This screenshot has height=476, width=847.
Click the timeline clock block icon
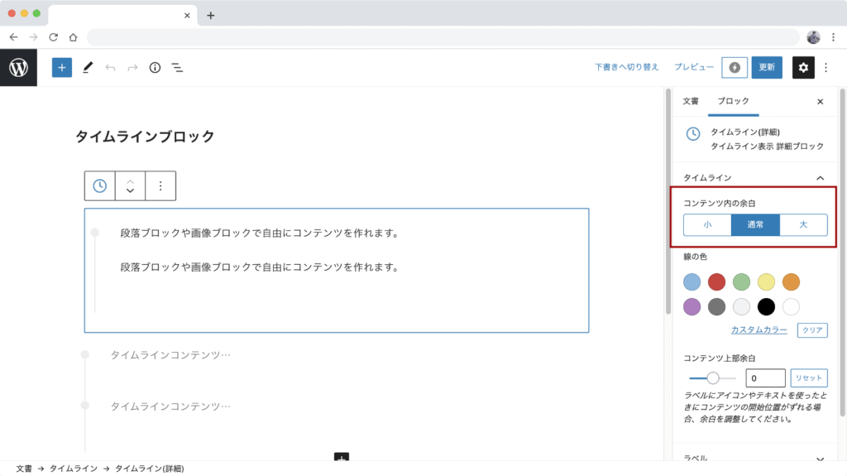pos(100,186)
